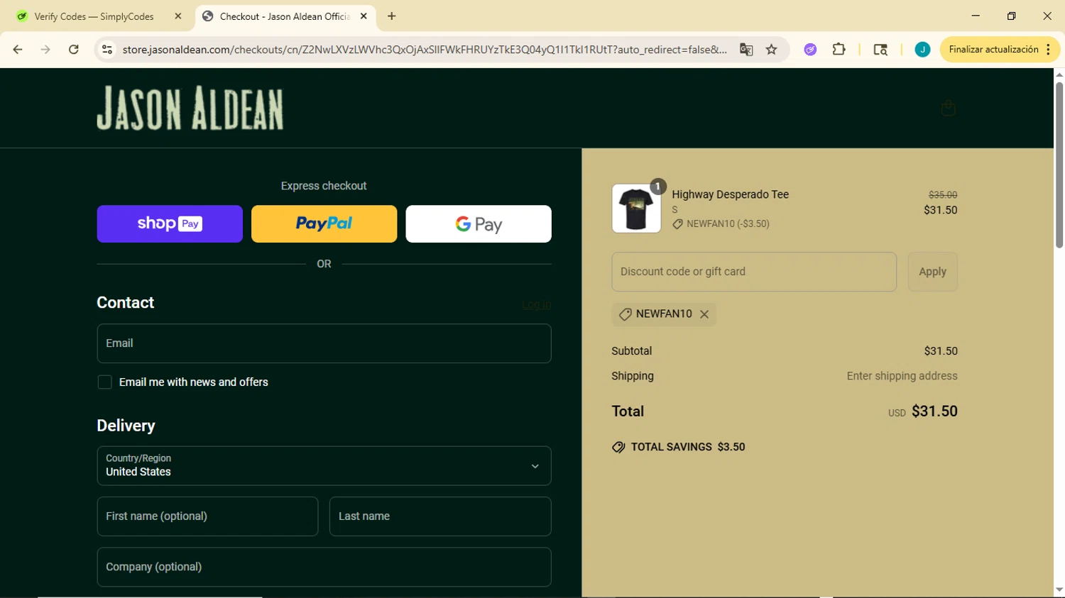1065x598 pixels.
Task: Click the Highway Desperado Tee product name
Action: pyautogui.click(x=730, y=194)
